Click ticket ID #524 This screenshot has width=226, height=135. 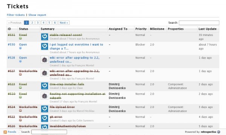11,107
